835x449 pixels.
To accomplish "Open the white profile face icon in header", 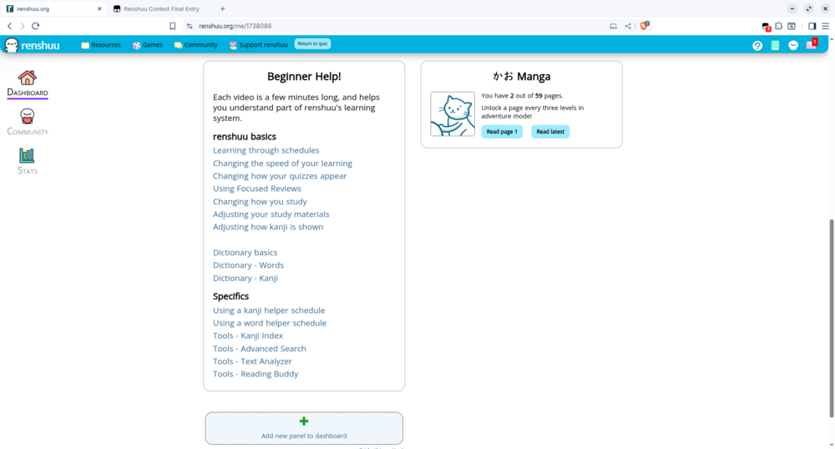I will (x=793, y=46).
